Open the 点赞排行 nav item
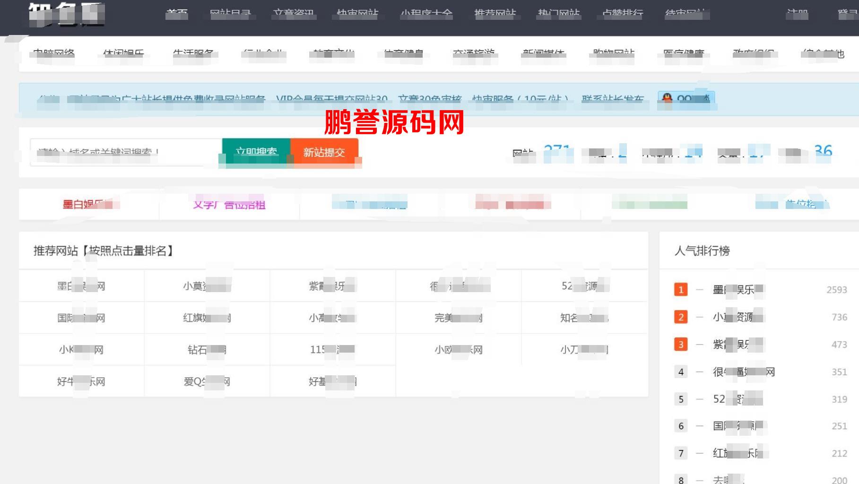The height and width of the screenshot is (484, 859). click(623, 14)
